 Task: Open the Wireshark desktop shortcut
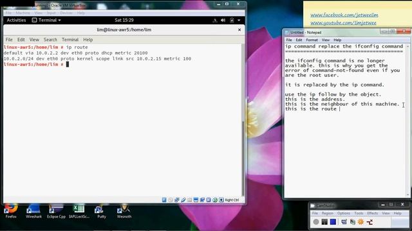pyautogui.click(x=33, y=211)
